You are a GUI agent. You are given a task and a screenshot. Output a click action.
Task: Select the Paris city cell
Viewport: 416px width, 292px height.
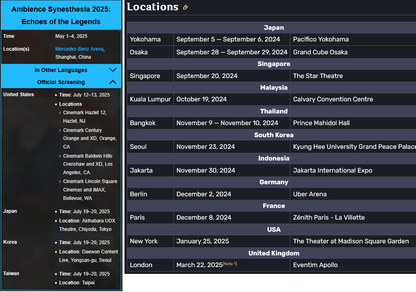point(151,218)
